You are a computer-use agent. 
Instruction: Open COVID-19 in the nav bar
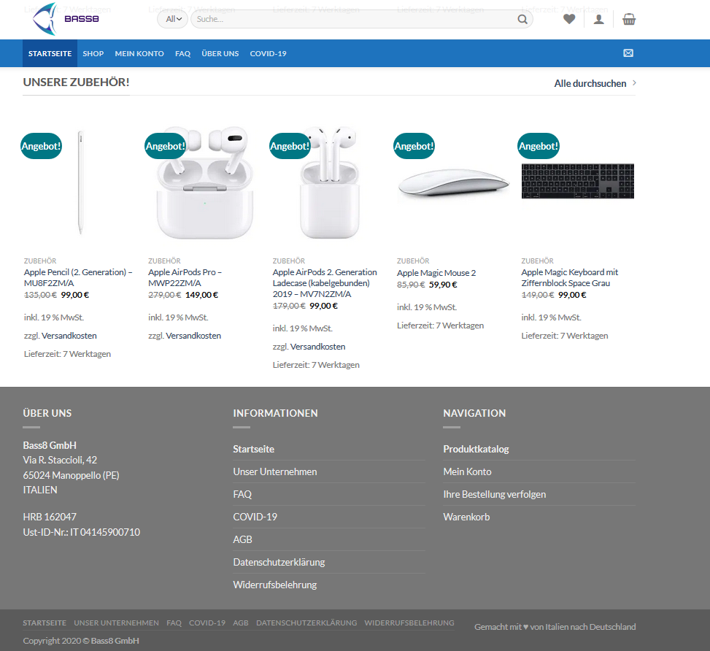click(268, 53)
